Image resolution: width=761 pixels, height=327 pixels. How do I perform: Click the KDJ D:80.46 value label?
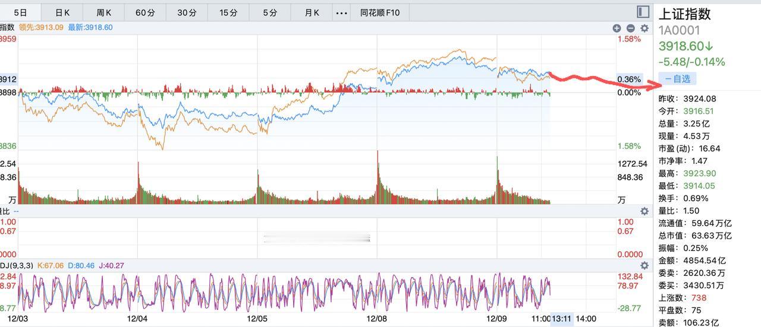coord(82,265)
